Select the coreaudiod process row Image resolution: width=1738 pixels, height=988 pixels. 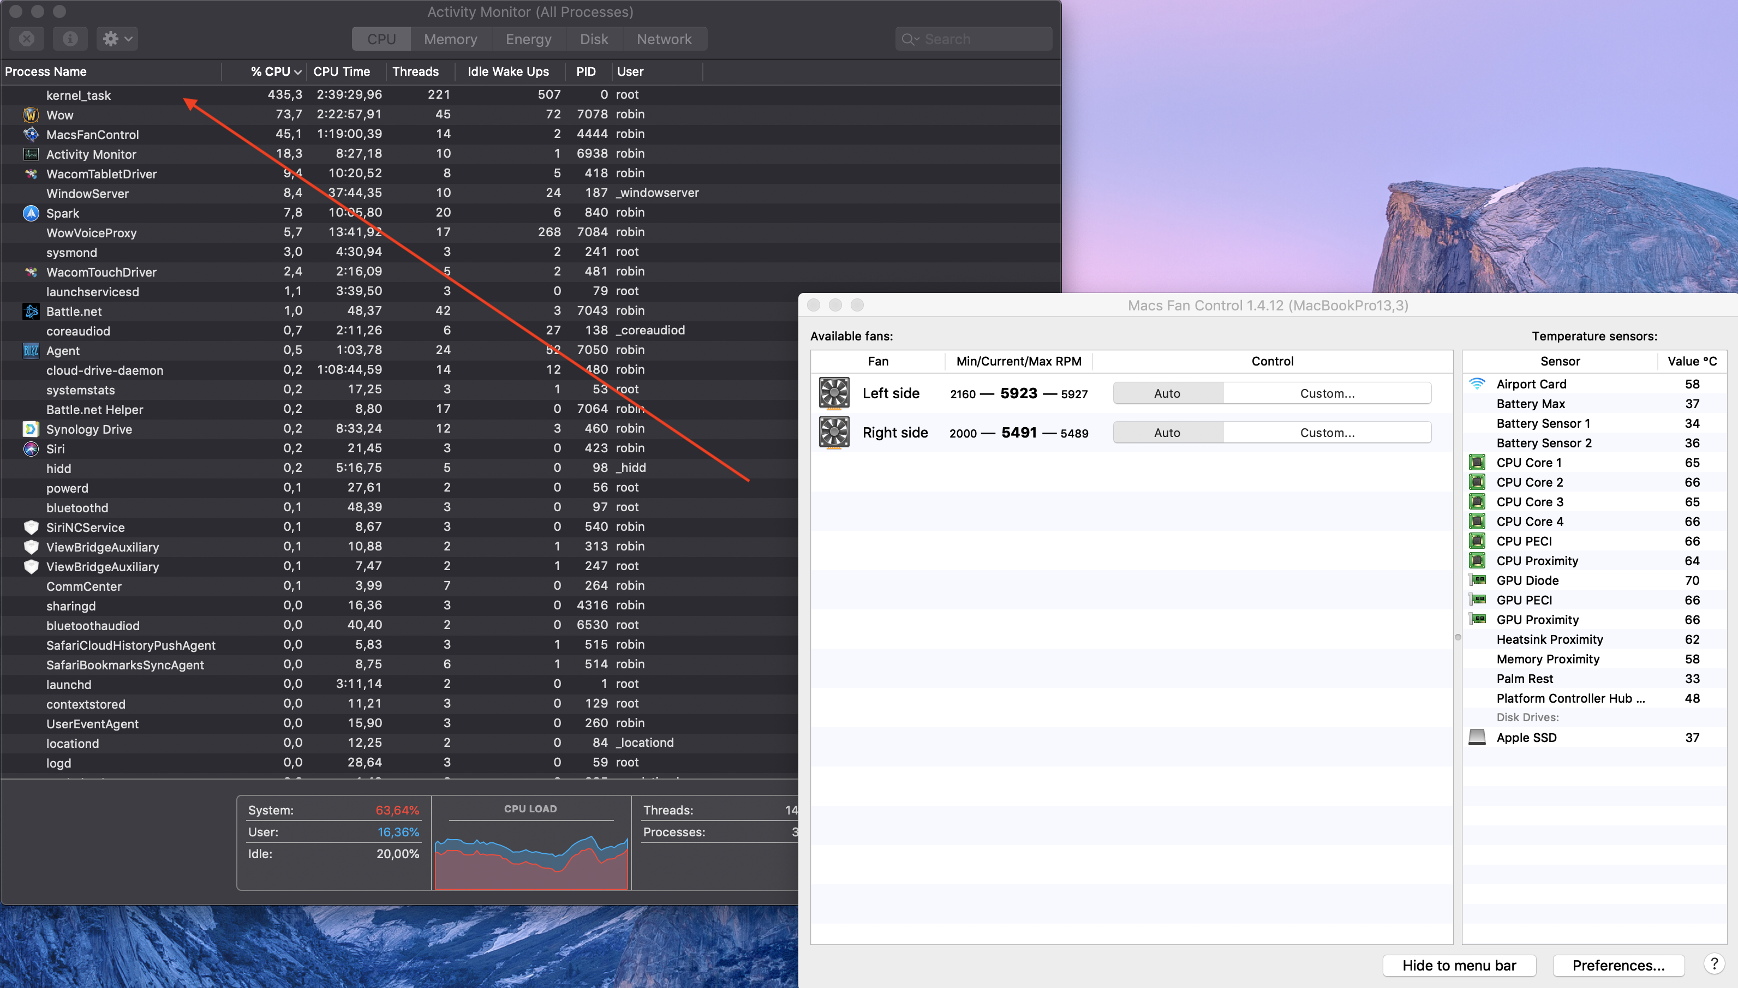pos(399,331)
